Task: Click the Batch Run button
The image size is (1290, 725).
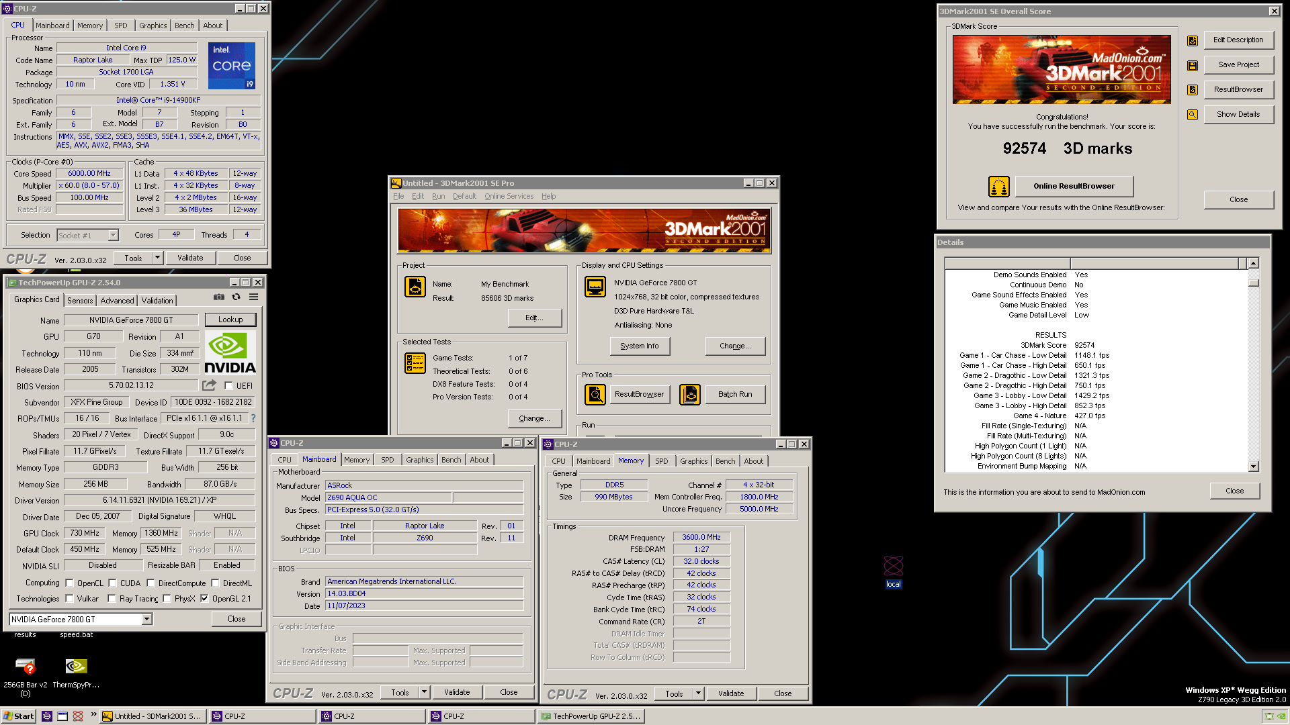Action: tap(735, 394)
